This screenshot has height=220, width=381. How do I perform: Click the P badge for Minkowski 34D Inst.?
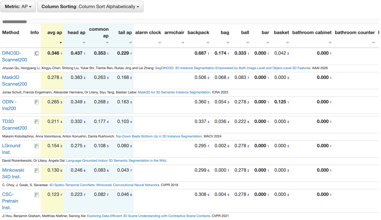tap(36, 171)
